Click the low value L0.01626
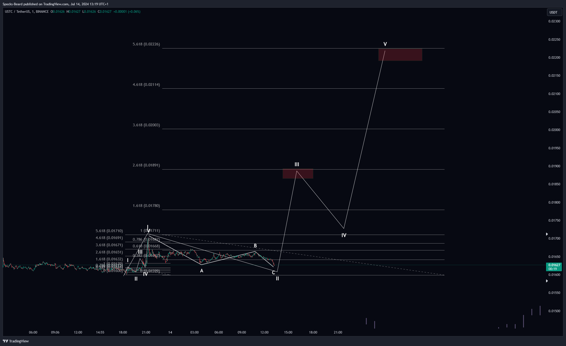566x346 pixels. 89,12
